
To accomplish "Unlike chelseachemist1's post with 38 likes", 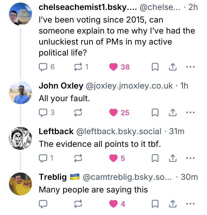I will point(113,67).
